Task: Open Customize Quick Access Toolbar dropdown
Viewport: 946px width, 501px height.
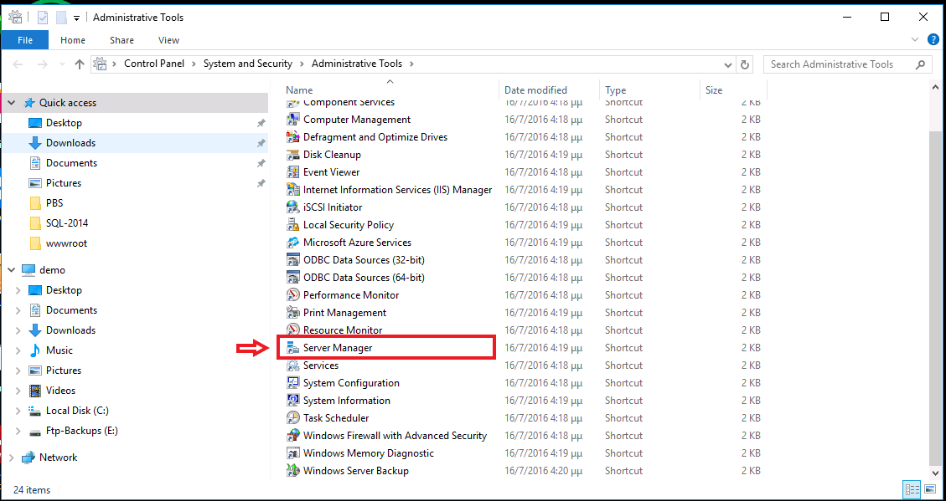Action: (76, 18)
